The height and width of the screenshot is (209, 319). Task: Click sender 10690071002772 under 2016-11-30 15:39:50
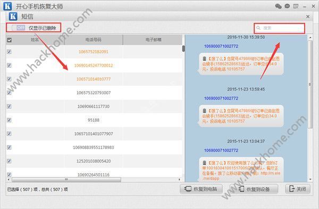(x=221, y=46)
